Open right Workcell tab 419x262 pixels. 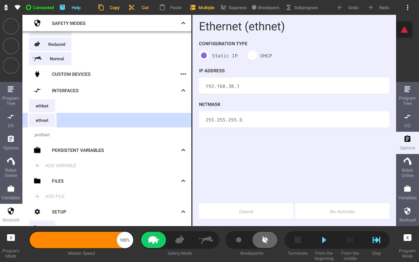[x=407, y=215]
